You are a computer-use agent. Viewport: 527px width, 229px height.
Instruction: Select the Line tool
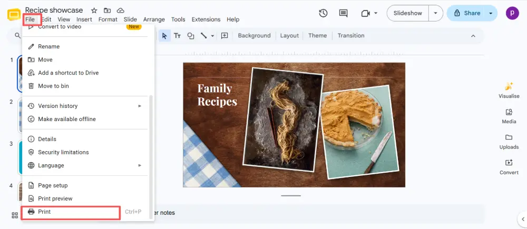click(x=203, y=36)
